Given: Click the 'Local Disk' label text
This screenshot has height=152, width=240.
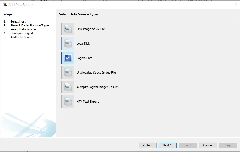Looking at the screenshot, I should tap(83, 44).
